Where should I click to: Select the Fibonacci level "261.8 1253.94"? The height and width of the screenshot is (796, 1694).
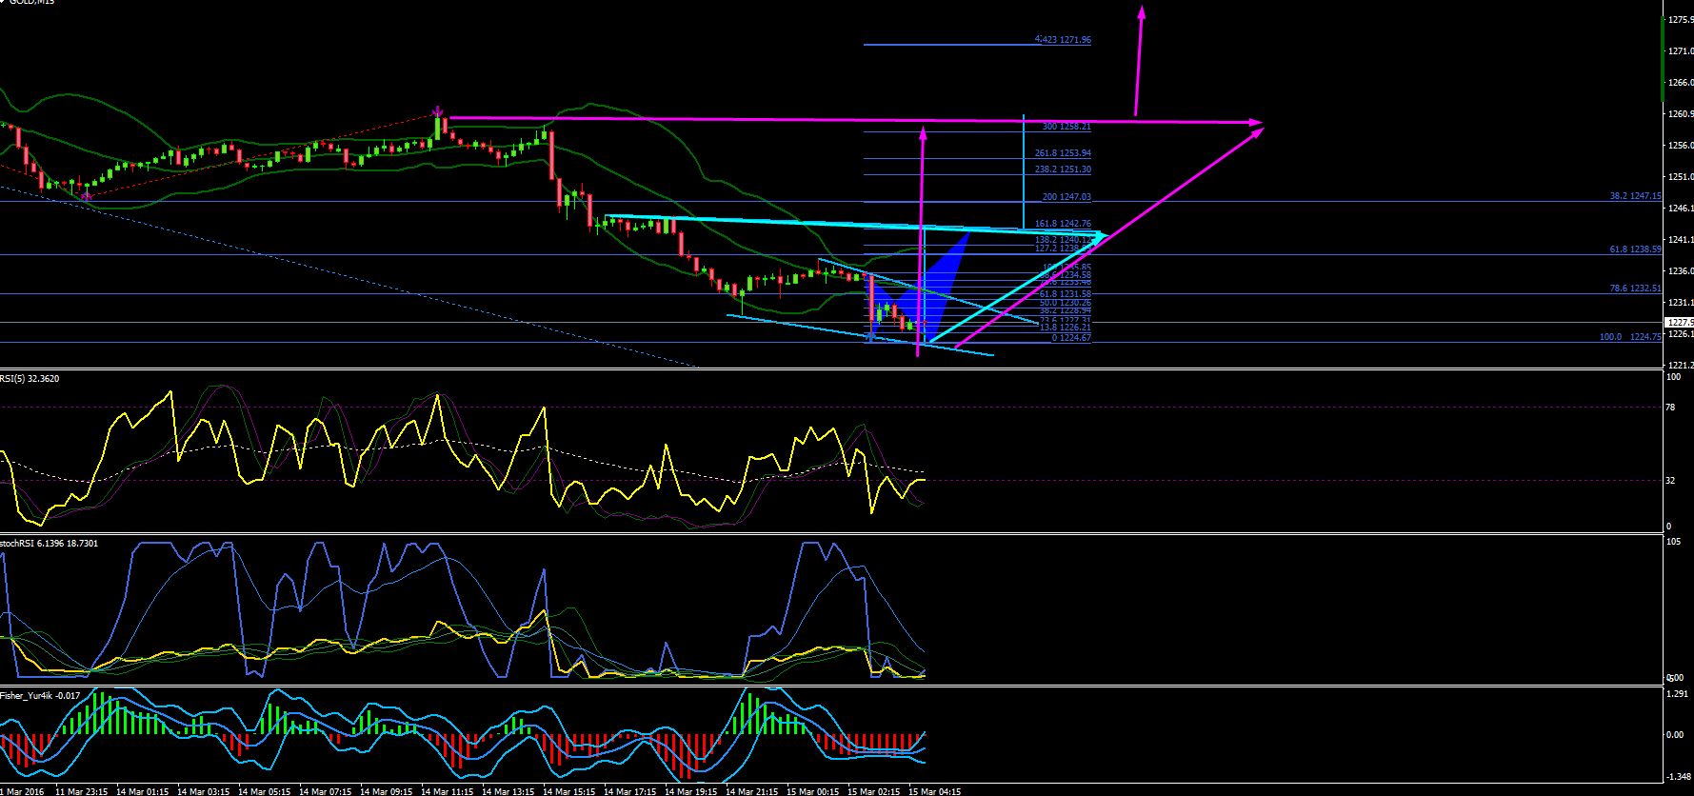pos(1063,153)
